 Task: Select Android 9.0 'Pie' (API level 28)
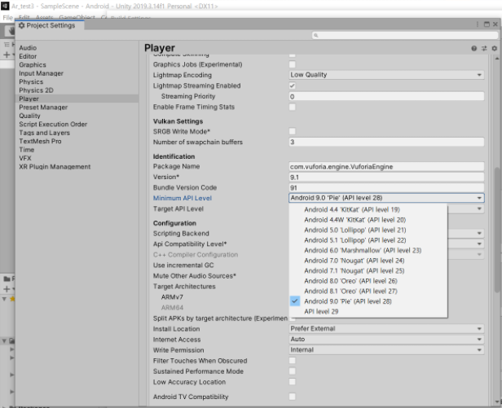coord(368,301)
